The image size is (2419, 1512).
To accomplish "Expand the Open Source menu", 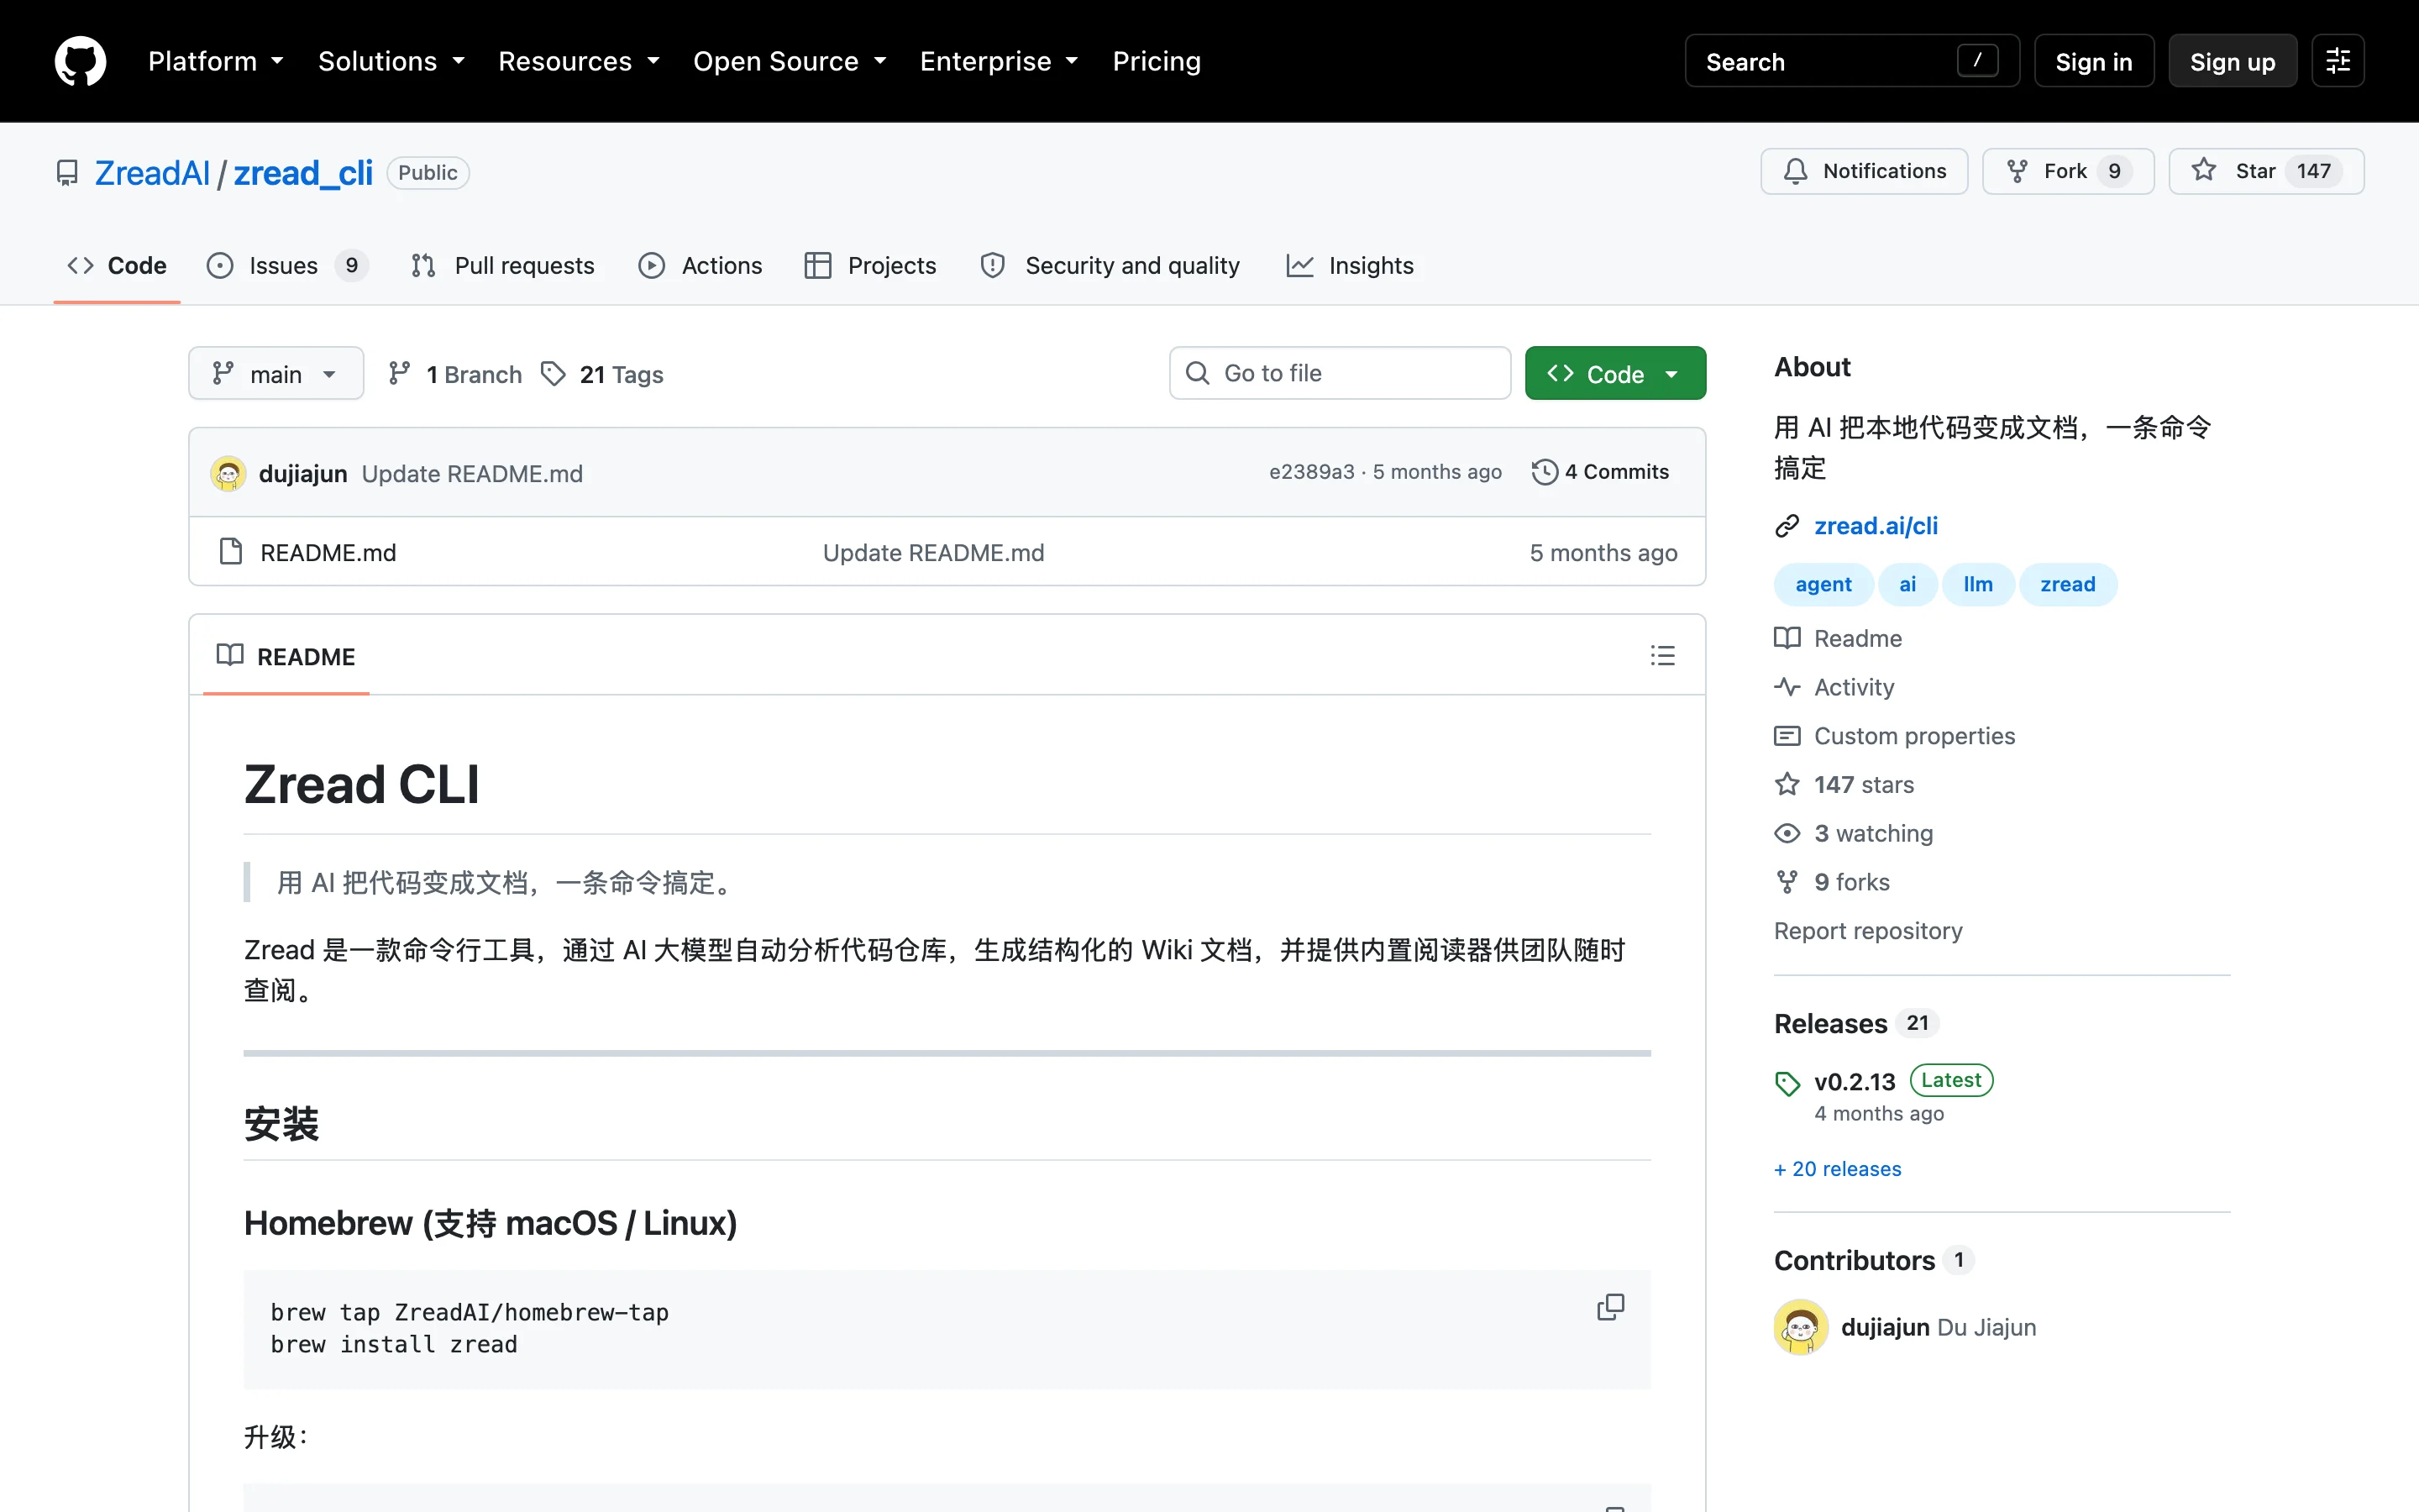I will pyautogui.click(x=790, y=61).
